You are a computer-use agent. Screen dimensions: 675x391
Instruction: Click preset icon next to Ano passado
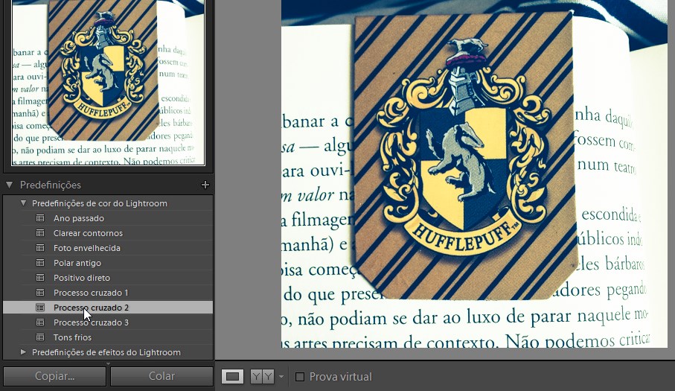[x=40, y=218]
